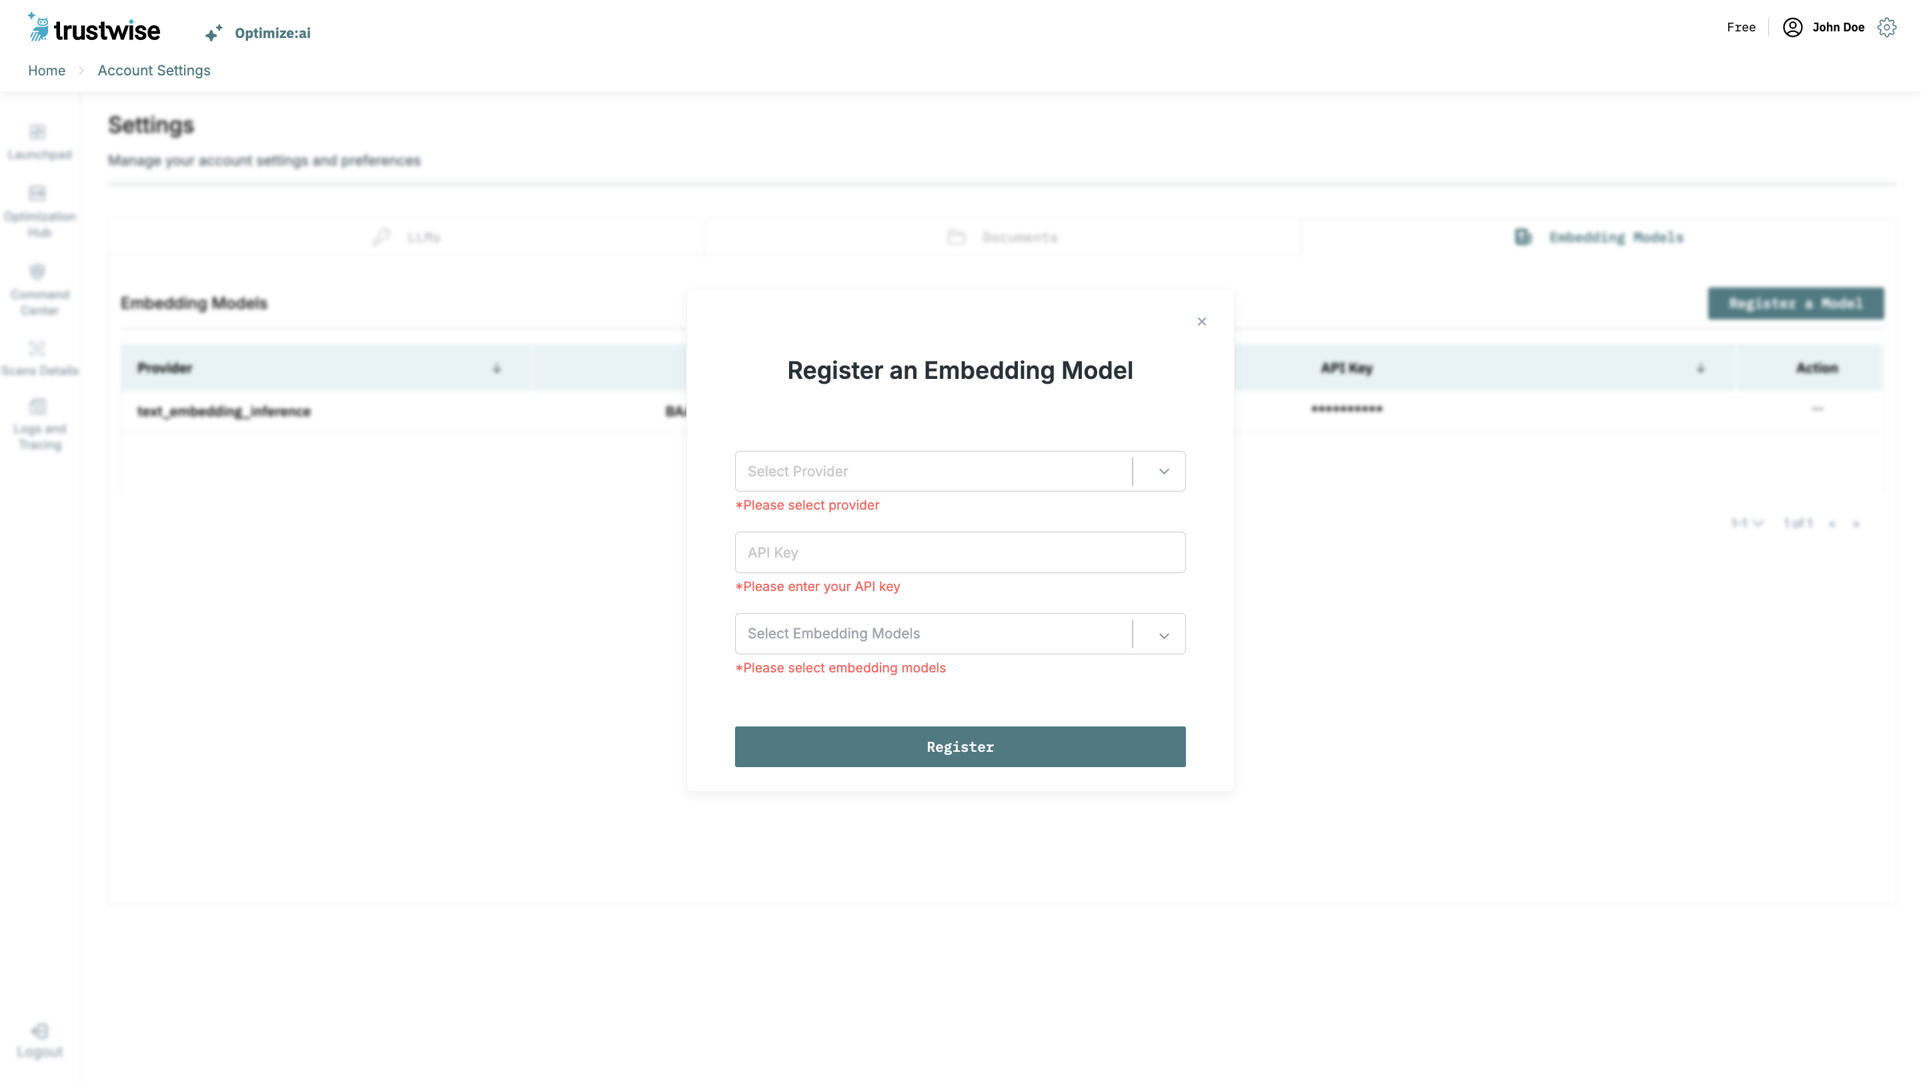Screen dimensions: 1921x1082
Task: Open the Logs and Tracing sidebar icon
Action: click(38, 407)
